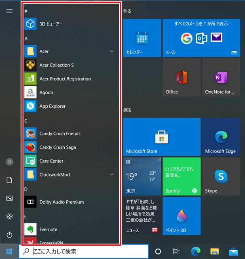Open Candy Crush Saga icon

point(30,147)
